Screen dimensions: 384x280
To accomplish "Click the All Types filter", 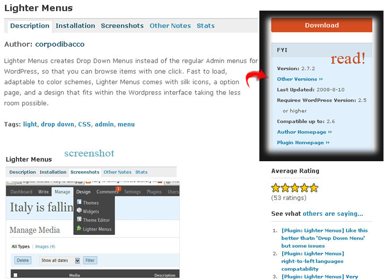I will [x=21, y=247].
